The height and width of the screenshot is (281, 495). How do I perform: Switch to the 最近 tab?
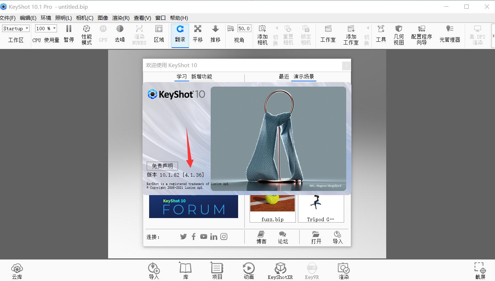[284, 77]
